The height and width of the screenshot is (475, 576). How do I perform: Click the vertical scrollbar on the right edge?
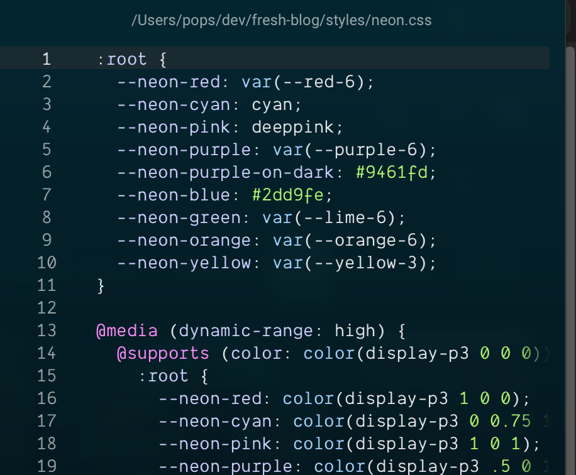click(570, 251)
